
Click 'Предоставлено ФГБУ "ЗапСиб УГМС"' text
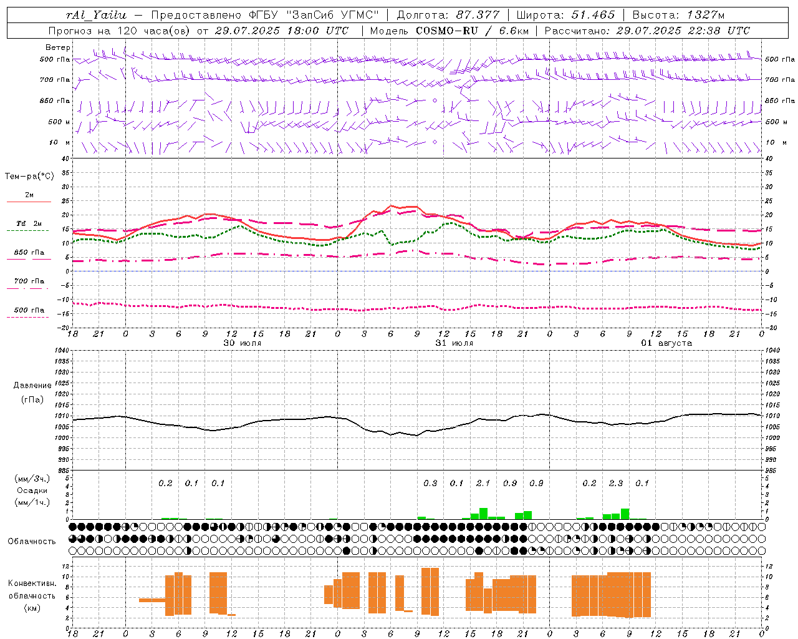(x=266, y=15)
